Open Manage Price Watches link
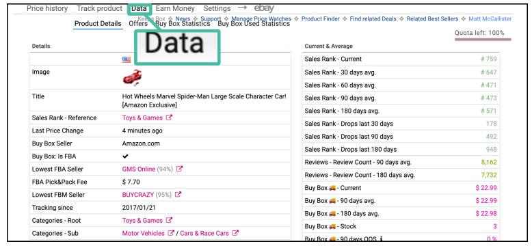Image resolution: width=532 pixels, height=246 pixels. pyautogui.click(x=261, y=19)
